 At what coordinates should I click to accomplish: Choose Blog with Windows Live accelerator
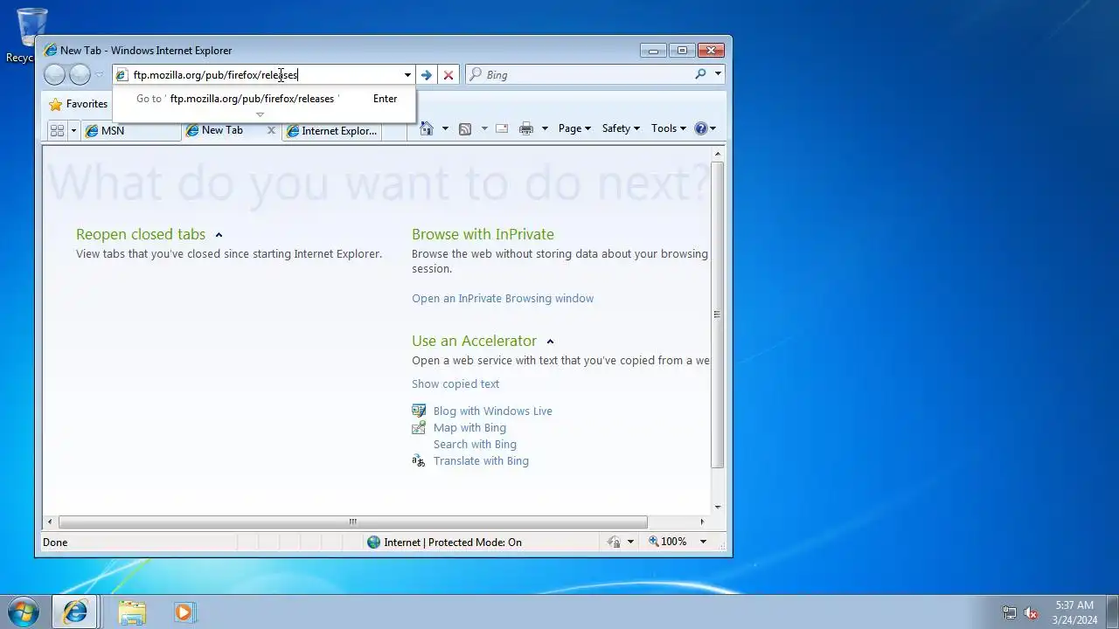[493, 411]
